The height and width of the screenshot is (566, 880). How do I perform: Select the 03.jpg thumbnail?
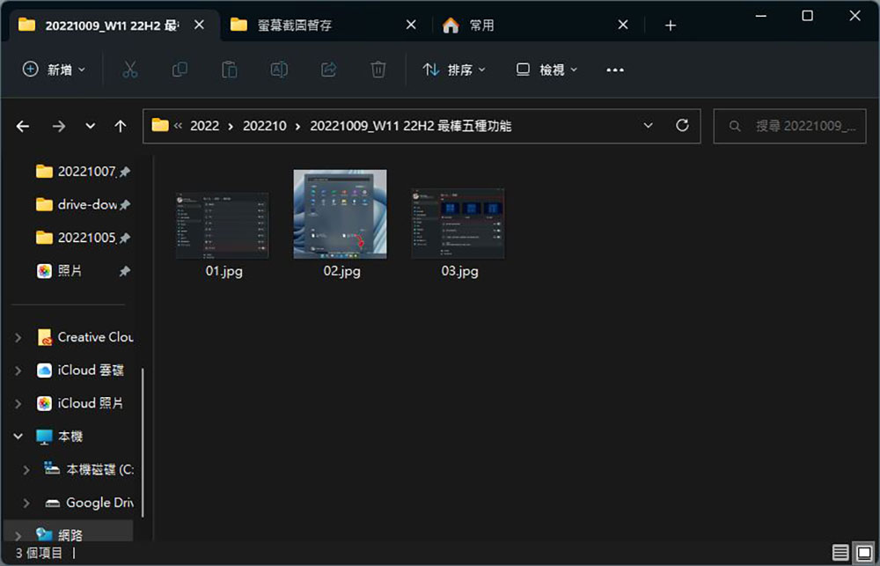[x=458, y=224]
